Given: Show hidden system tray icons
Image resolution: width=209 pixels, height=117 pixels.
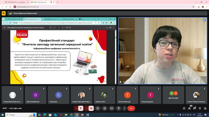Looking at the screenshot, I should coord(178,115).
